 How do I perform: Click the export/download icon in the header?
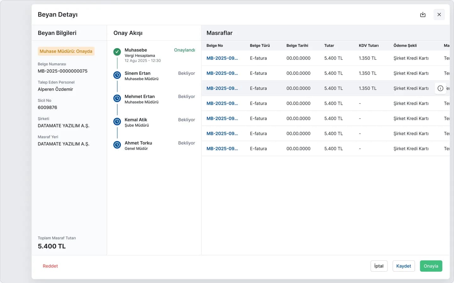point(423,14)
